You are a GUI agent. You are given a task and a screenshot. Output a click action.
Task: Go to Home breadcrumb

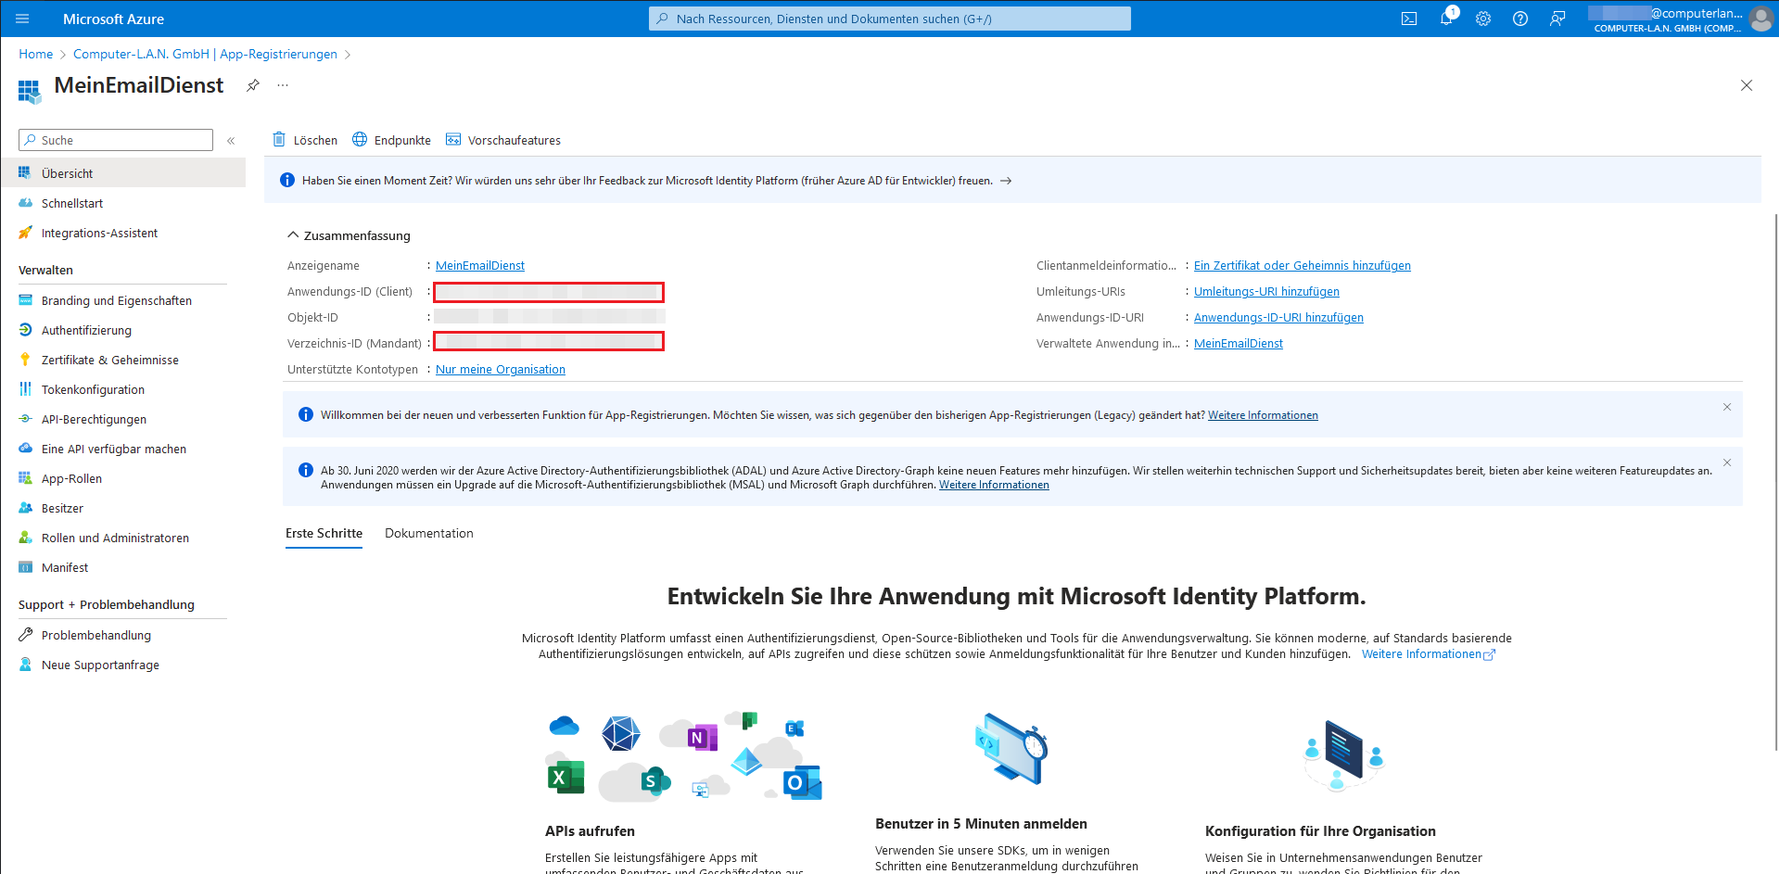pos(36,54)
